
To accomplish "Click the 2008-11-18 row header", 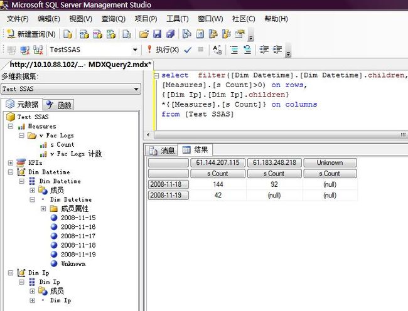I will coord(168,184).
